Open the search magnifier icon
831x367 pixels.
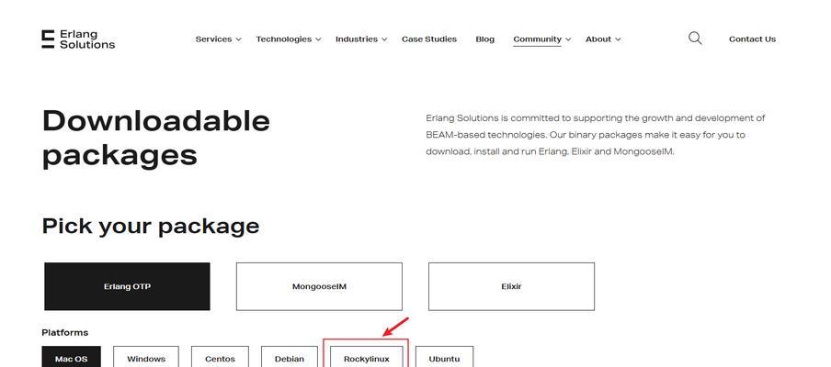(x=695, y=38)
